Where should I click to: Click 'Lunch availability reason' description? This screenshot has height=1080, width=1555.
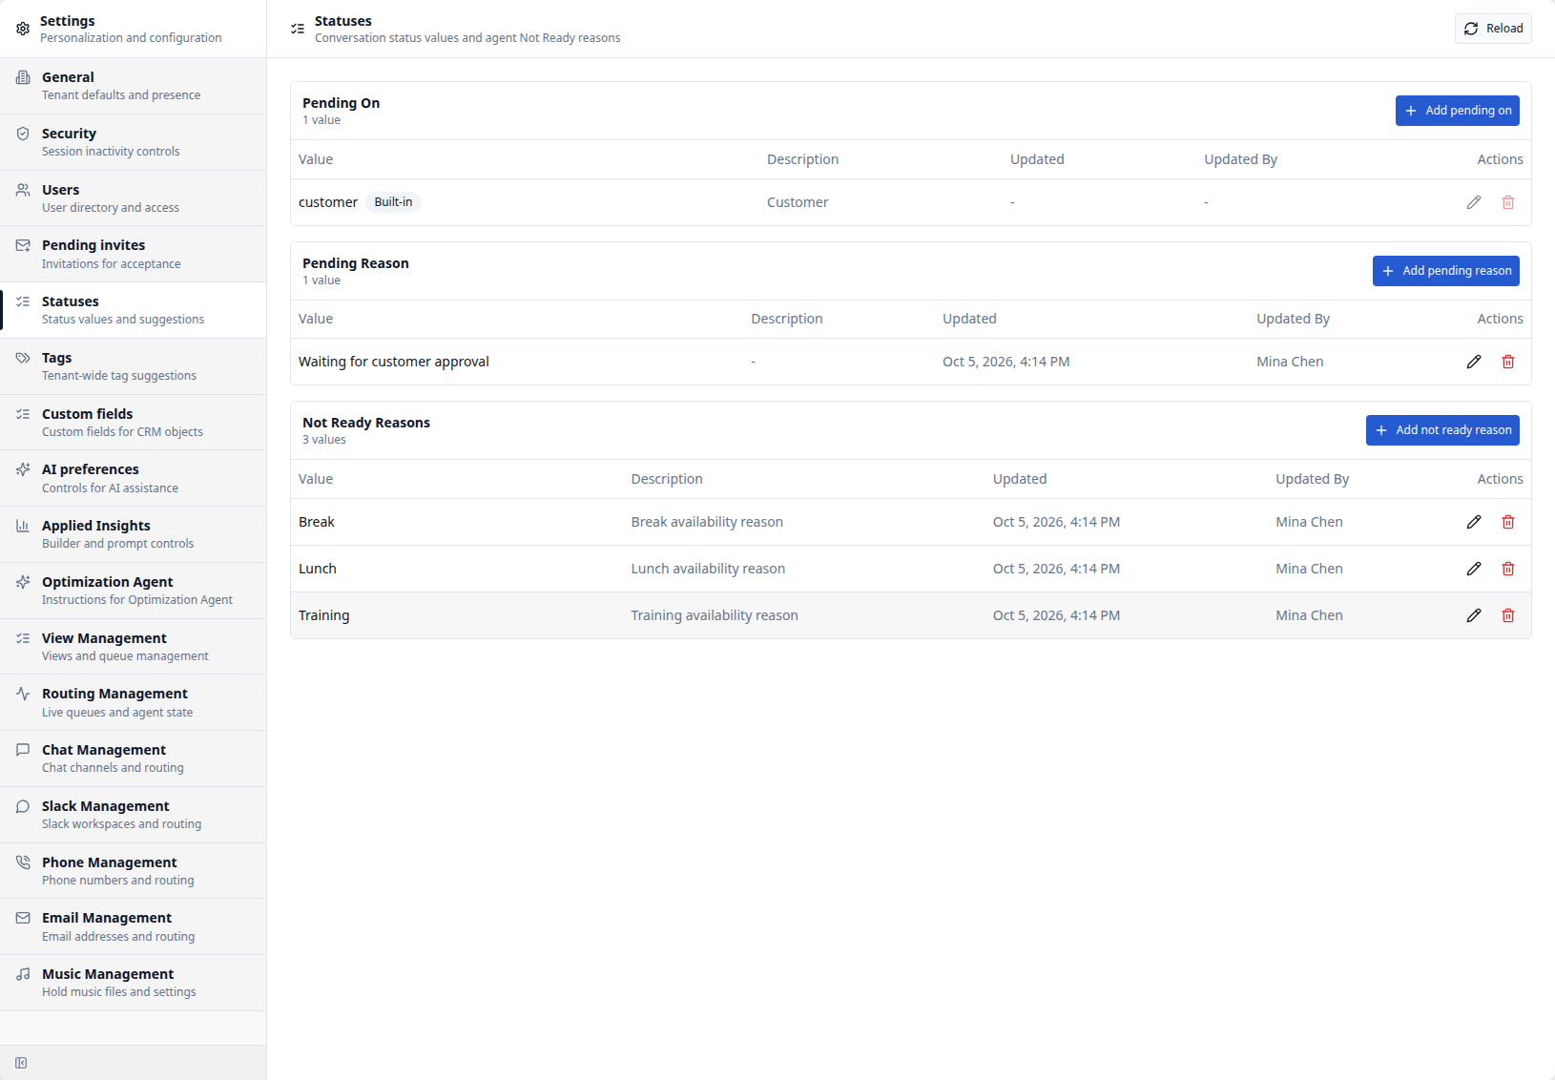708,569
